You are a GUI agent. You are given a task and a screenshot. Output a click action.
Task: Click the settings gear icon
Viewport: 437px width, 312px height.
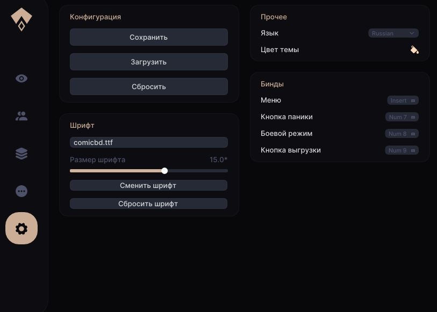[x=22, y=228]
